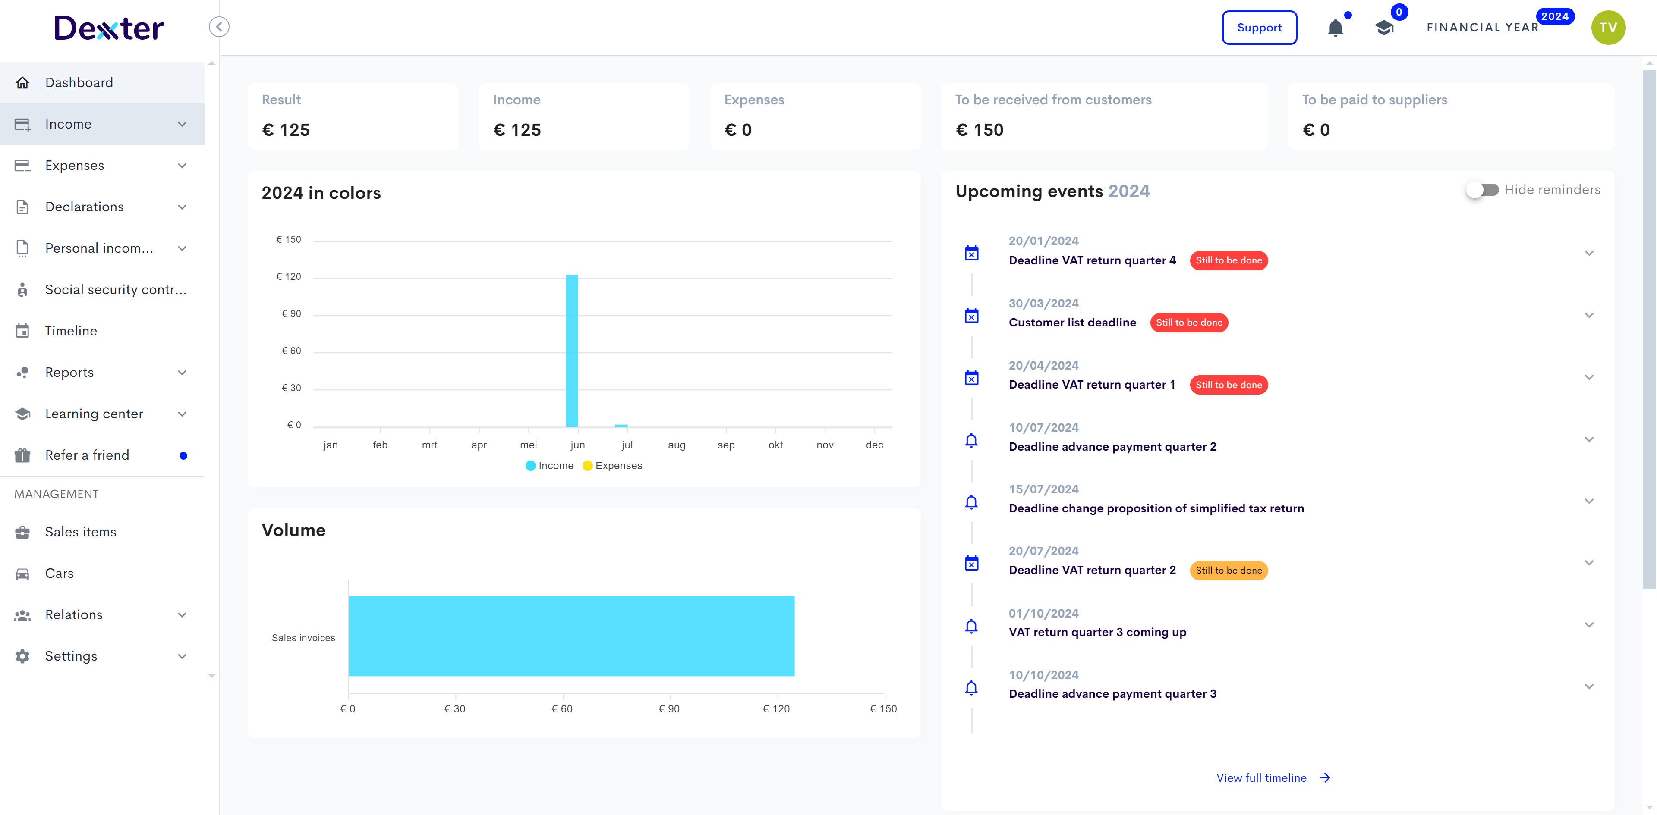Click the Income card icon in sidebar
1657x815 pixels.
coord(22,124)
